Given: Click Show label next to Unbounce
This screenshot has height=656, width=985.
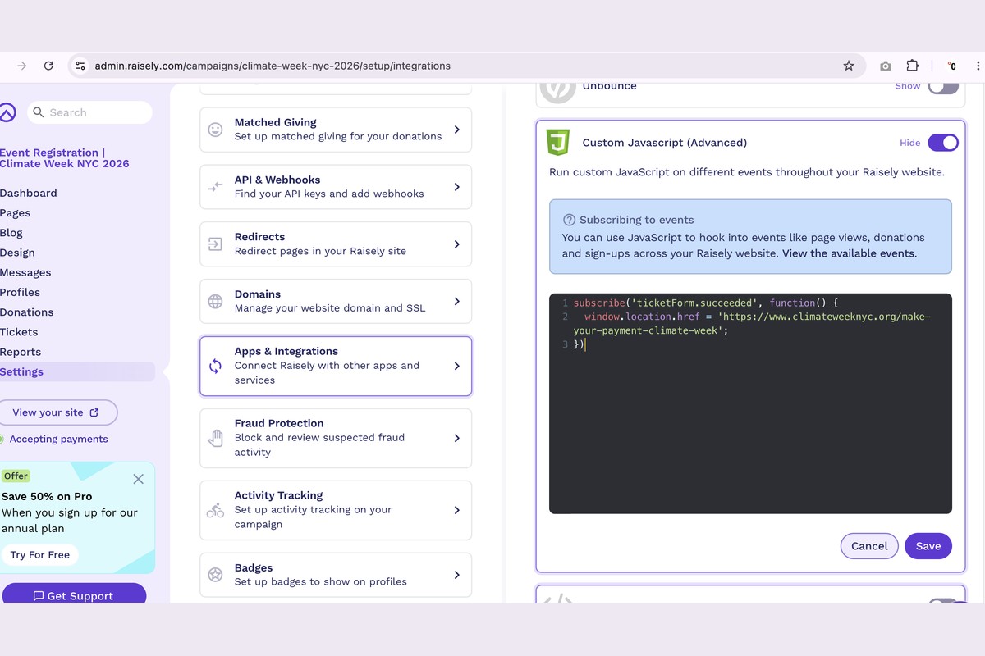Looking at the screenshot, I should click(907, 86).
